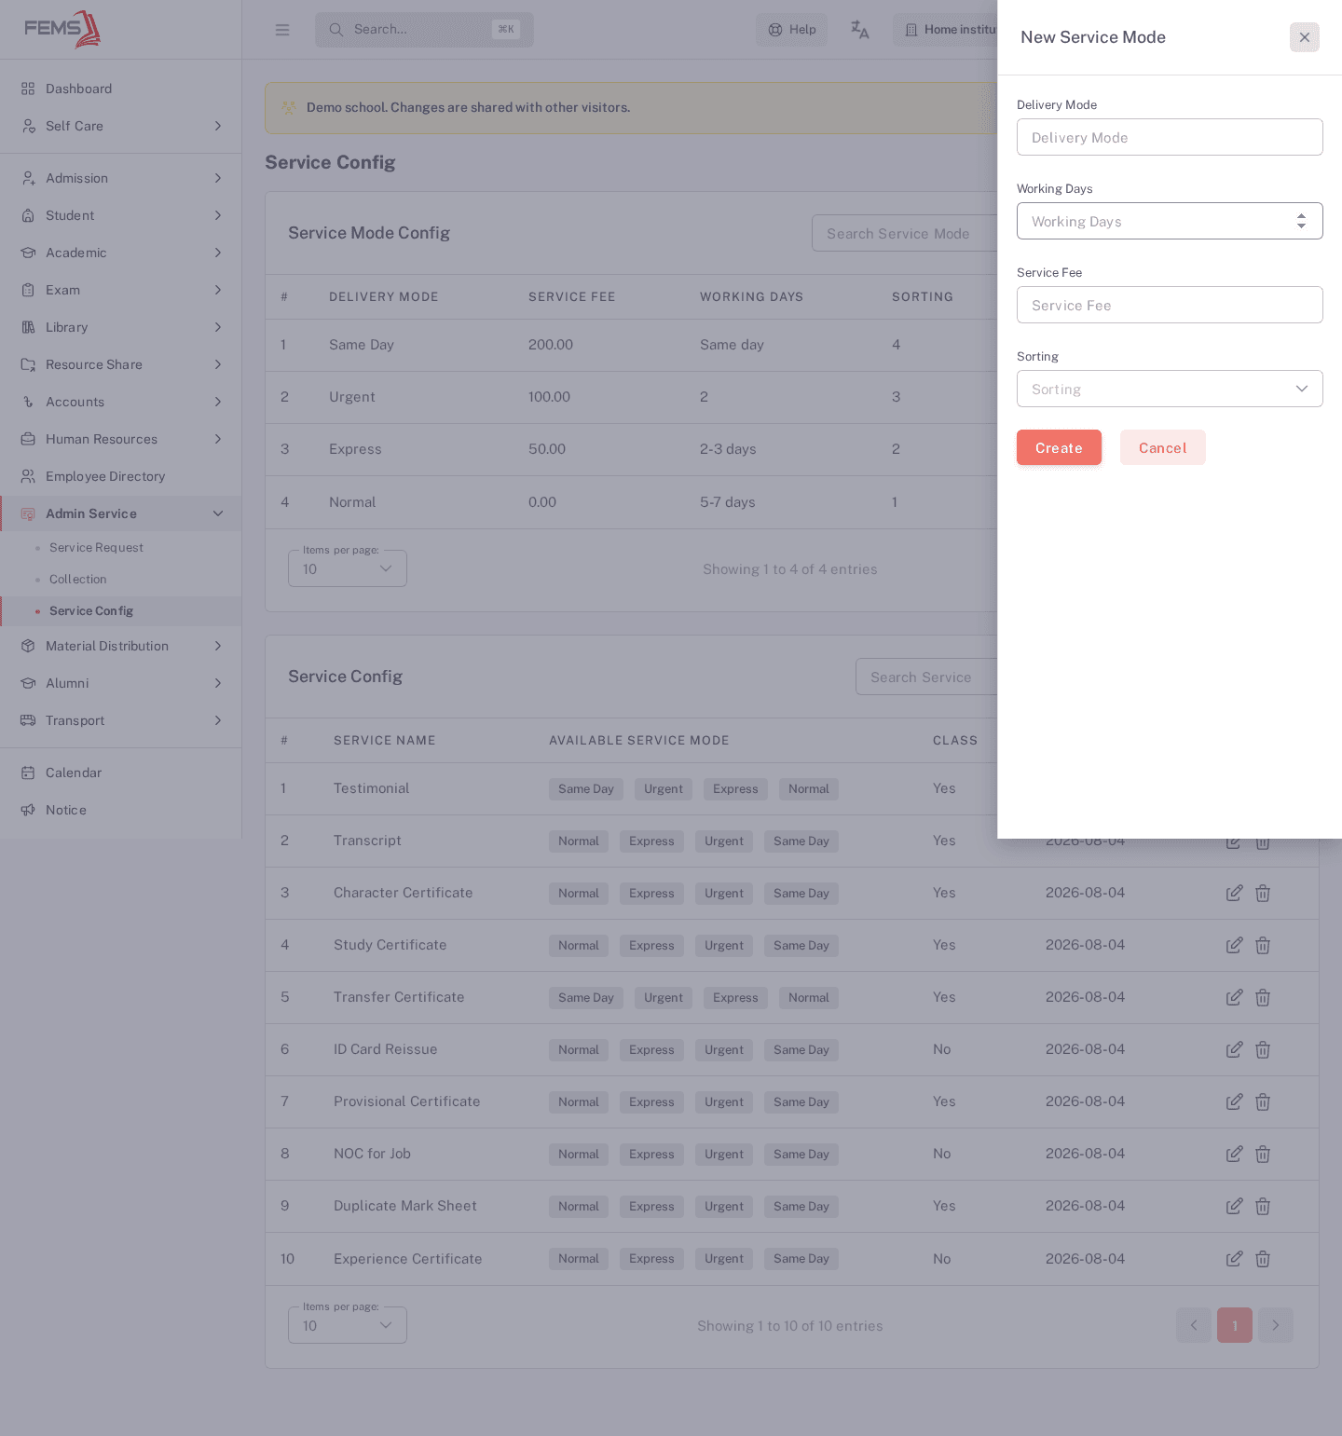Change items per page for services table
This screenshot has width=1342, height=1436.
348,1325
